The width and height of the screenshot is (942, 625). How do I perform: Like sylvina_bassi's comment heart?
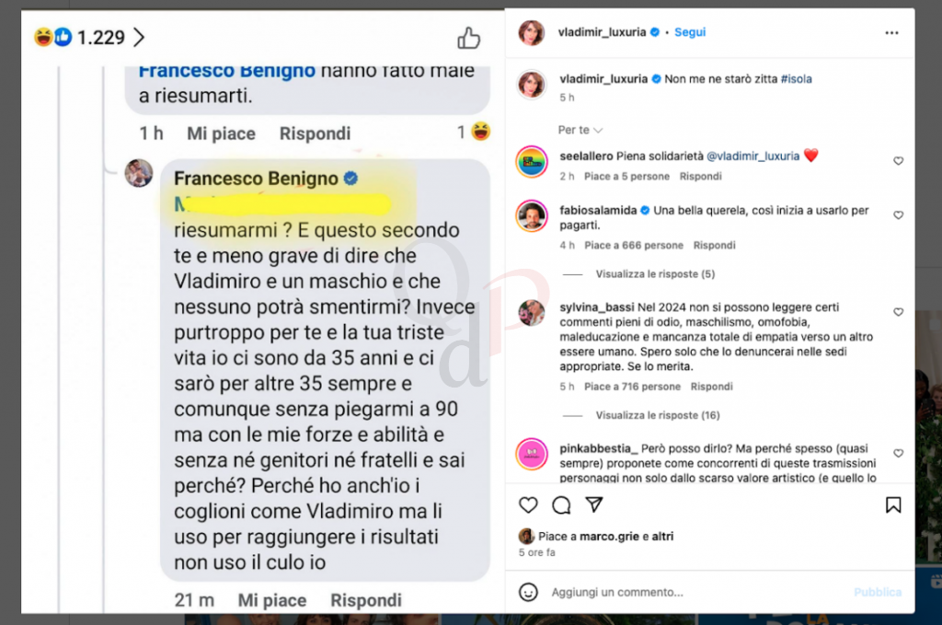pyautogui.click(x=898, y=312)
